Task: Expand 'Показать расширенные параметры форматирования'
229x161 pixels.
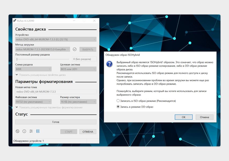Action: coord(49,107)
